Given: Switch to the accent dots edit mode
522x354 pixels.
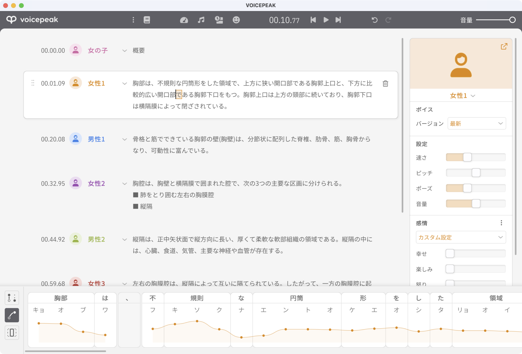Looking at the screenshot, I should point(12,298).
